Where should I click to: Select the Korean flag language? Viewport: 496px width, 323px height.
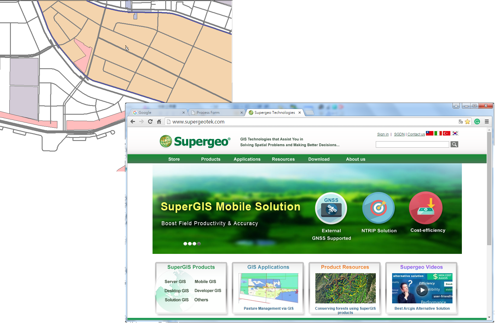(455, 133)
